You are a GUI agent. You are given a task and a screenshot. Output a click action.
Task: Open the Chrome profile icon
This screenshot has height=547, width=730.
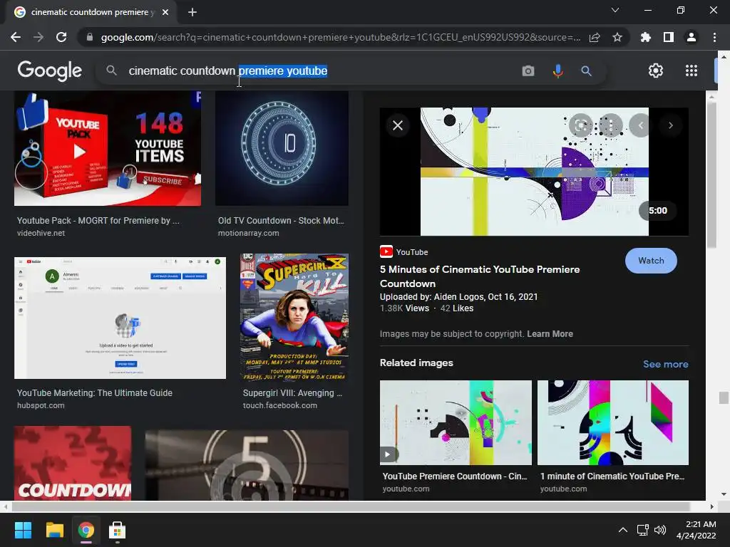tap(692, 37)
